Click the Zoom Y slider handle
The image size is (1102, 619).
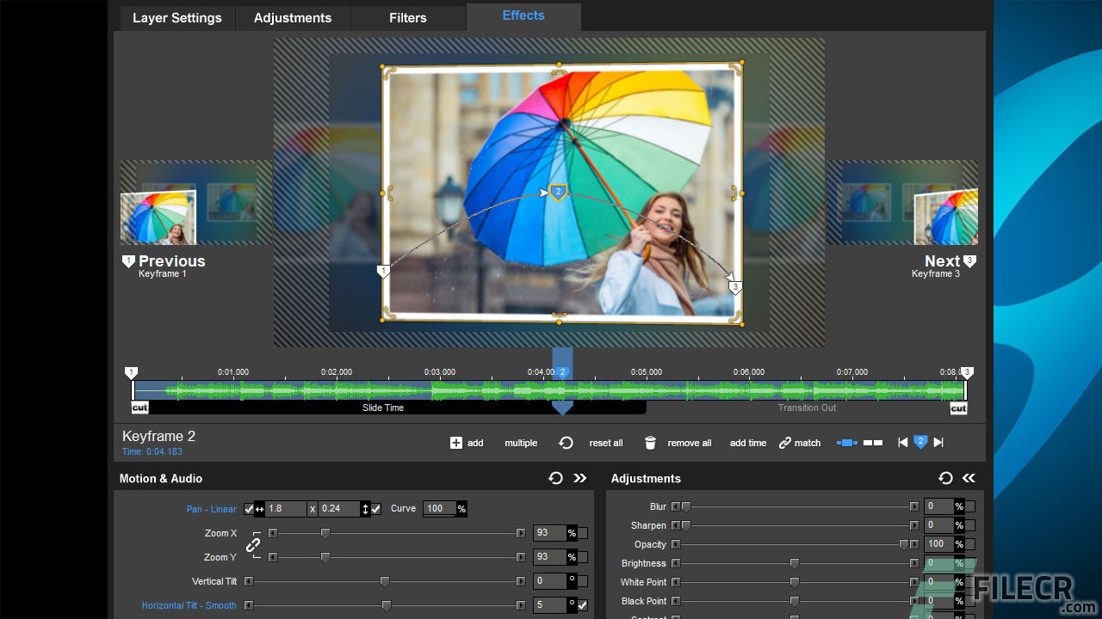(325, 557)
